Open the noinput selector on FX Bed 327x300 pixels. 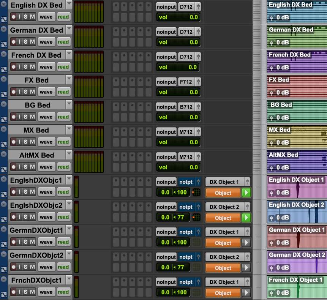pyautogui.click(x=166, y=82)
